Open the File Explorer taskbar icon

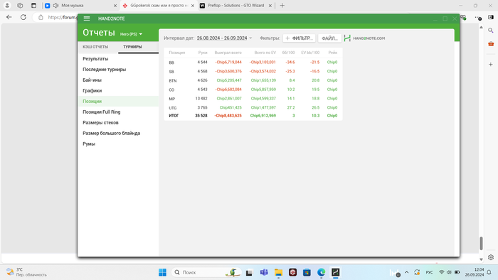click(x=278, y=272)
